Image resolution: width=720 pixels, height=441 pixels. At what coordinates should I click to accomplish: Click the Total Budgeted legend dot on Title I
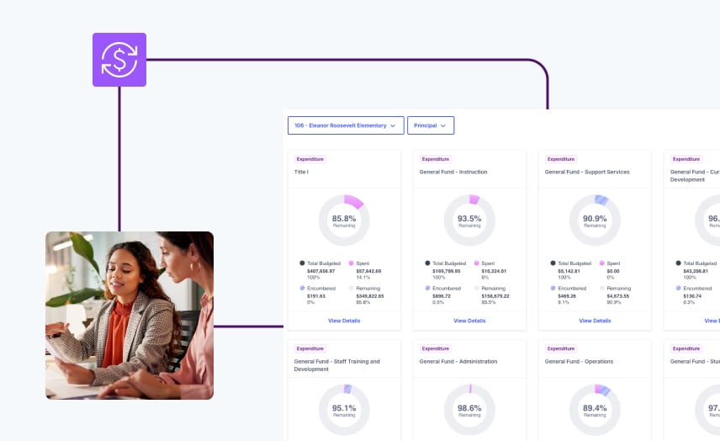coord(302,263)
